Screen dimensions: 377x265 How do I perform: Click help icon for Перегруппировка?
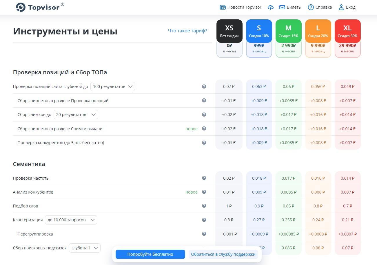[204, 234]
